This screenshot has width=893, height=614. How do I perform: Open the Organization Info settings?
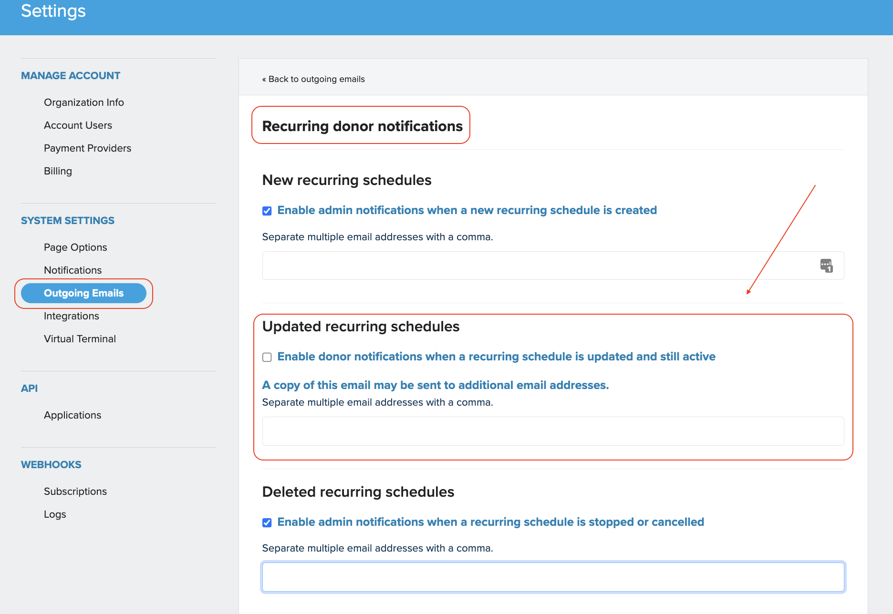click(84, 102)
